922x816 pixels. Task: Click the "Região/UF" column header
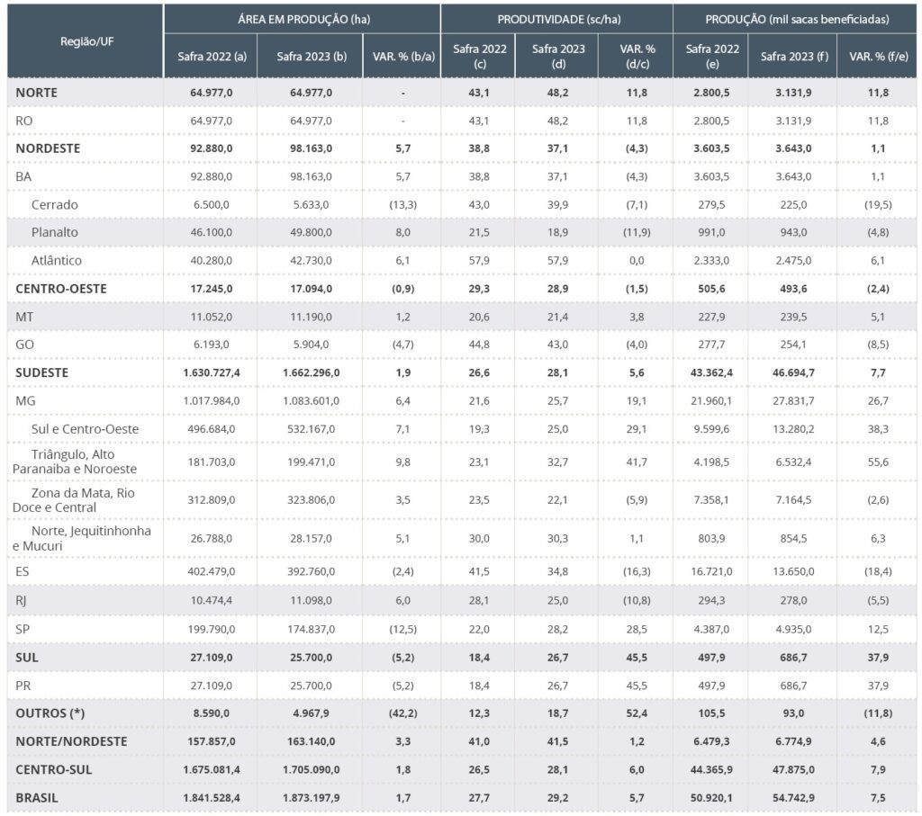[x=85, y=41]
